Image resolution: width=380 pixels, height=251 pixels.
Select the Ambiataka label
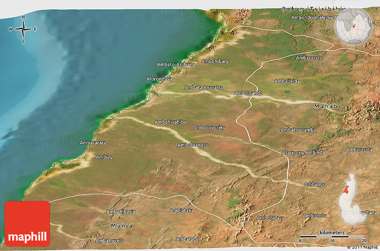click(182, 210)
